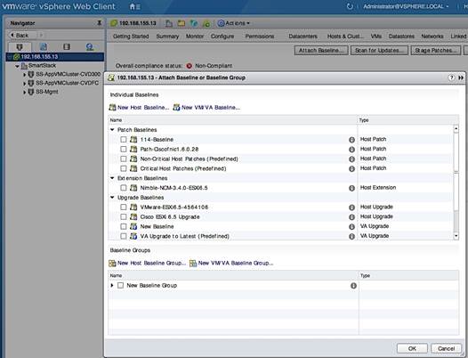The width and height of the screenshot is (468, 358).
Task: Switch to the Monitor tab
Action: coord(195,37)
